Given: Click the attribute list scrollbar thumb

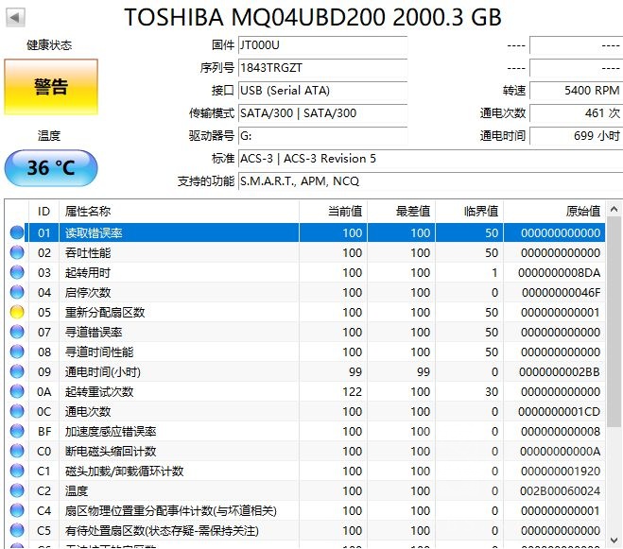Looking at the screenshot, I should point(614,322).
